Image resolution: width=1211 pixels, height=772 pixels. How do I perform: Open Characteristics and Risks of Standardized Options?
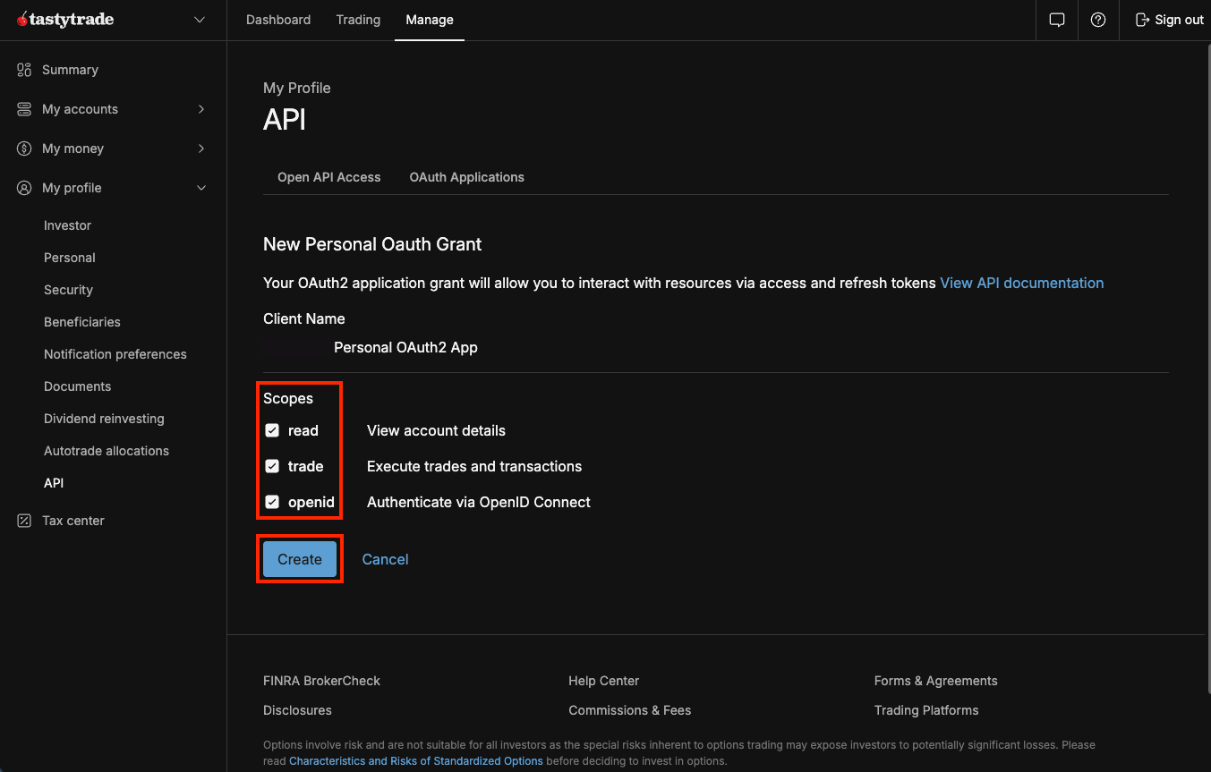(416, 761)
